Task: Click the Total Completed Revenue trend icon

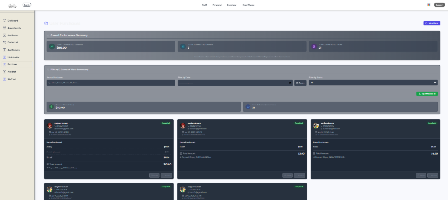Action: (52, 47)
